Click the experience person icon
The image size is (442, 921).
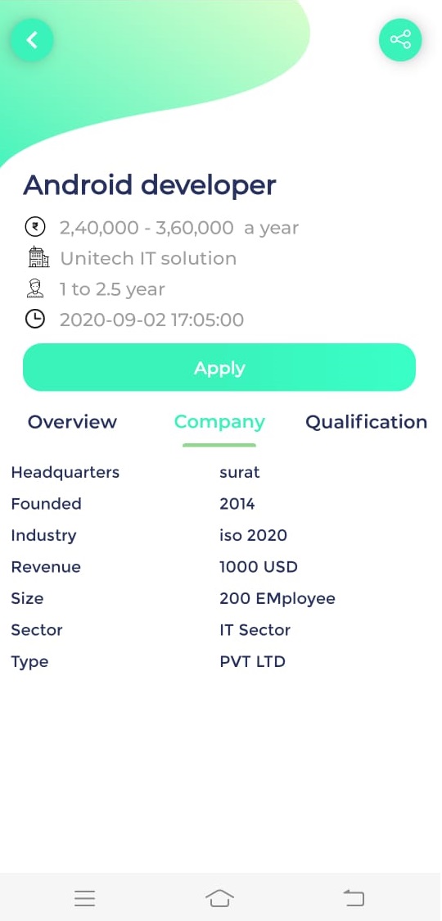pyautogui.click(x=35, y=288)
